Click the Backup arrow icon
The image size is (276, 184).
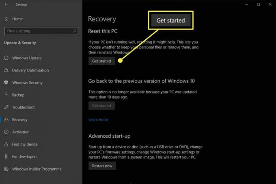click(6, 95)
